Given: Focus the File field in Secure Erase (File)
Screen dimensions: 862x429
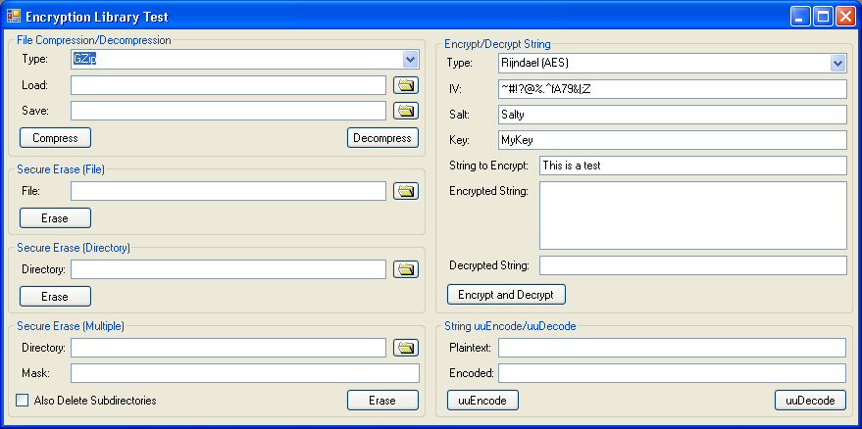Looking at the screenshot, I should pyautogui.click(x=228, y=191).
